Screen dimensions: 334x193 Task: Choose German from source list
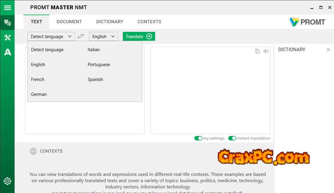39,94
